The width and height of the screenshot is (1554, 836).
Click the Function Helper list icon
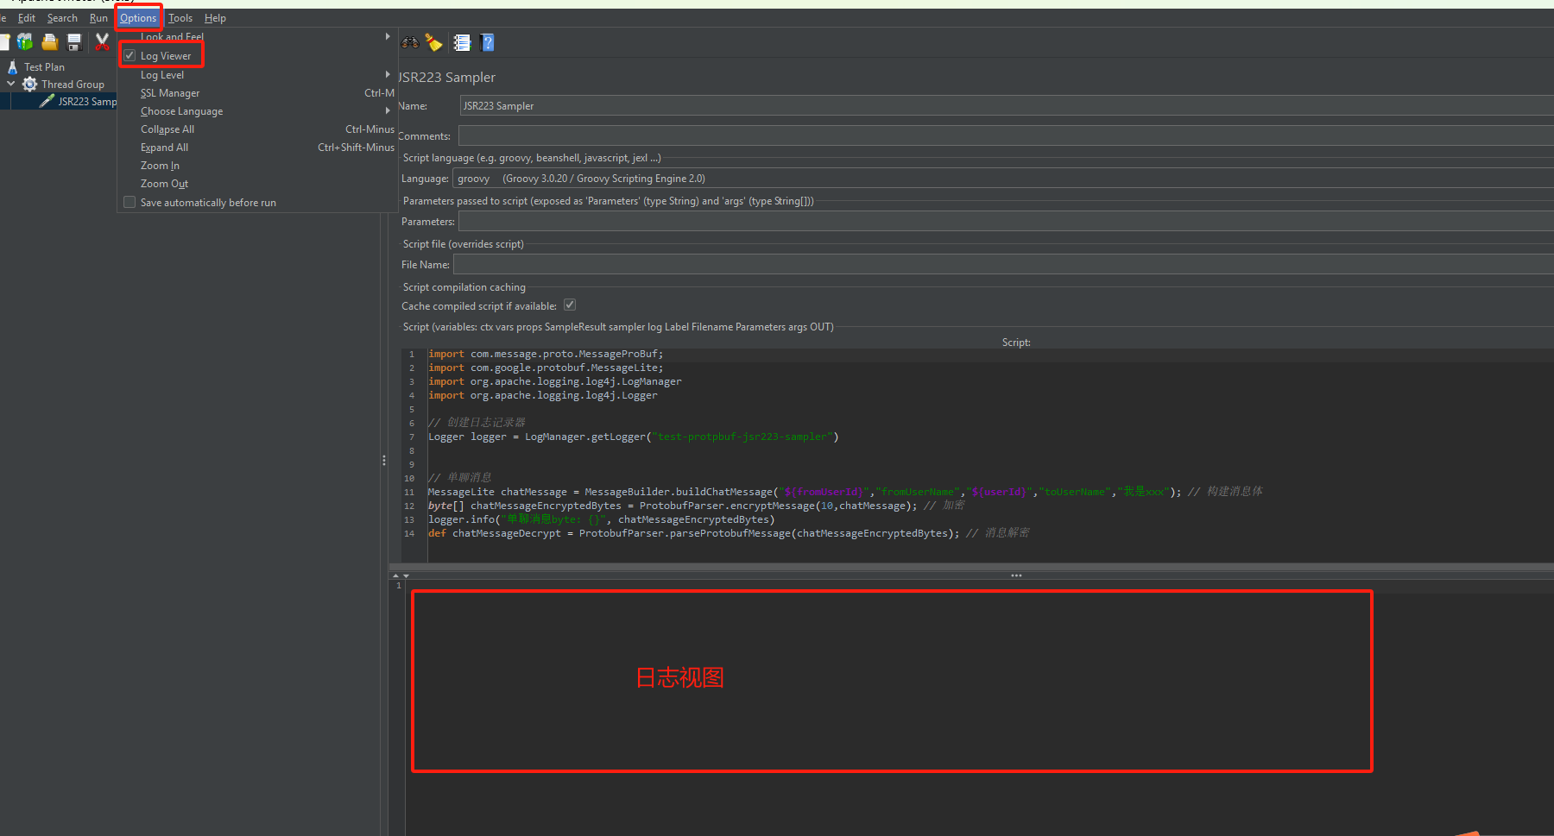point(463,42)
